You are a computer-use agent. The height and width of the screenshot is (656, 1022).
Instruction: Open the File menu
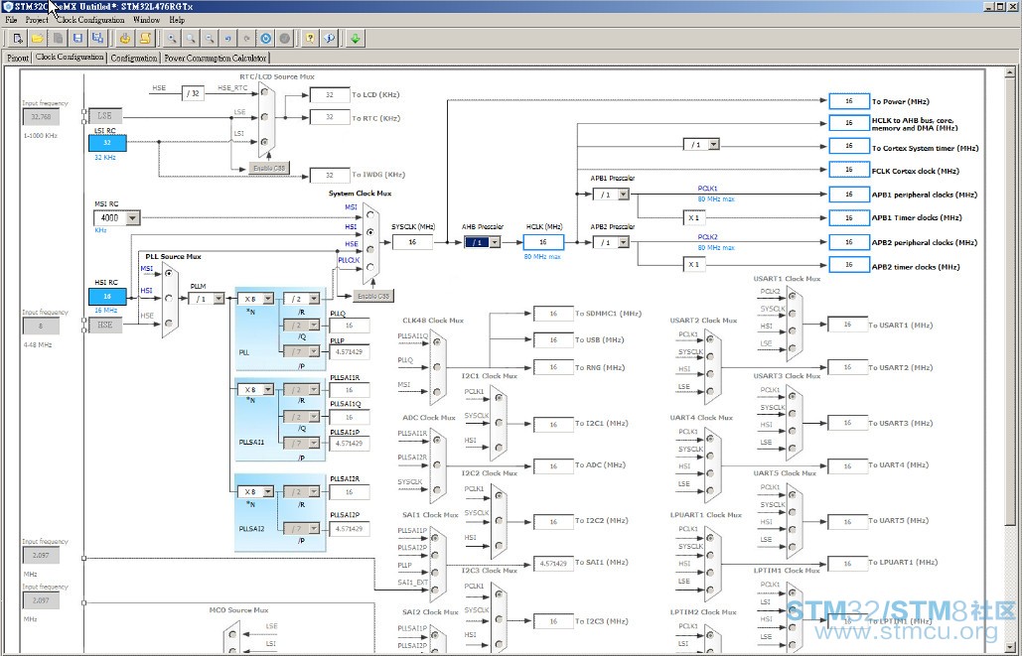tap(11, 20)
